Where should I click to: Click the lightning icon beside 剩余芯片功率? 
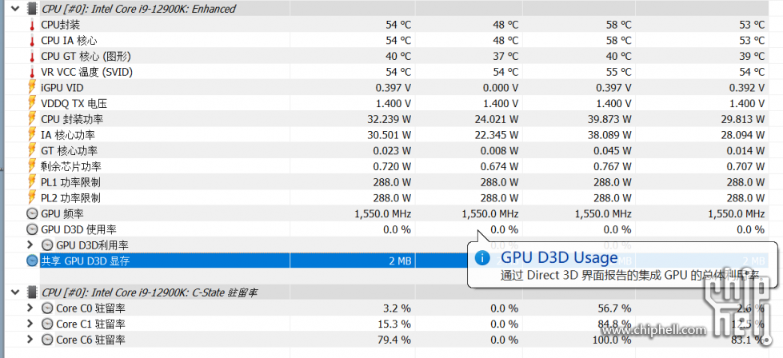pyautogui.click(x=32, y=166)
